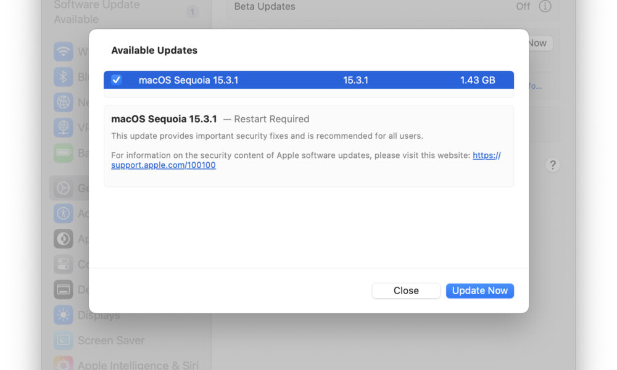Click the Accessibility sidebar icon

click(x=64, y=213)
